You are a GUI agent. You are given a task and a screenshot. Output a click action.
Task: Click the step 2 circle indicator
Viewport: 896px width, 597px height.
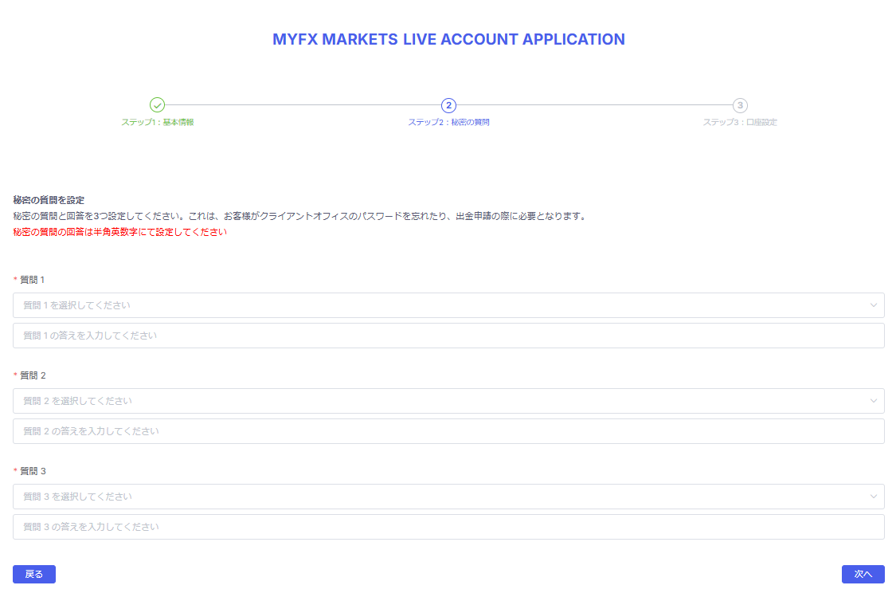point(448,105)
